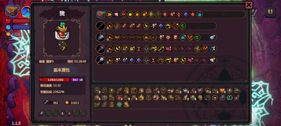Click the red health bar showing 1292/1292

click(x=55, y=80)
